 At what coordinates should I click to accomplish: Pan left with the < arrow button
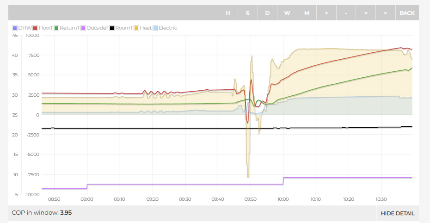tap(366, 13)
